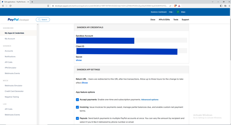Open the tab search chevron in title bar
This screenshot has width=231, height=125.
[x=213, y=2]
